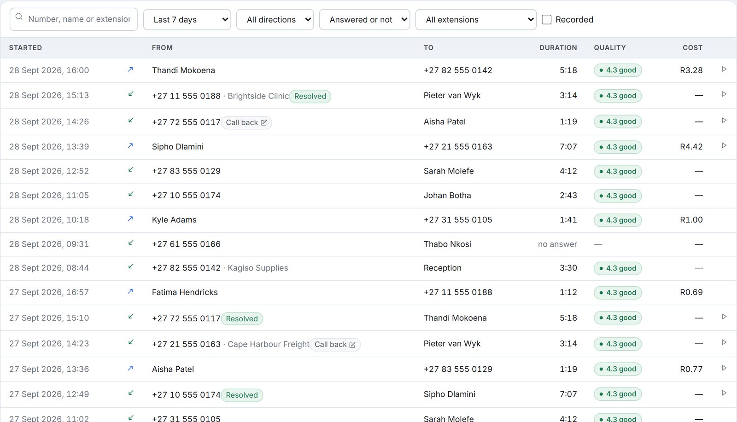Click Reception in To column
737x422 pixels.
click(x=443, y=268)
